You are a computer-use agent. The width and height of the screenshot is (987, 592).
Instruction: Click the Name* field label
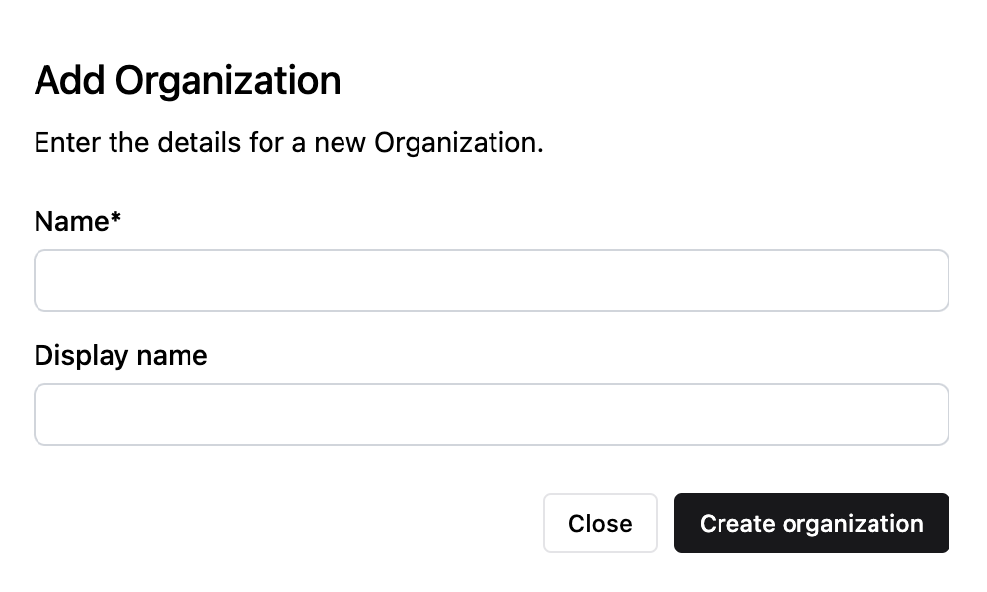pos(77,221)
